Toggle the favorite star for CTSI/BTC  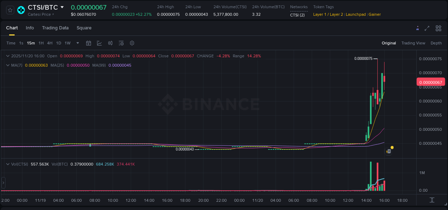10,10
